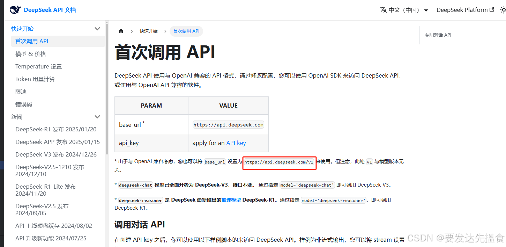The height and width of the screenshot is (247, 506).
Task: Select 新闻 category in sidebar
Action: (17, 117)
